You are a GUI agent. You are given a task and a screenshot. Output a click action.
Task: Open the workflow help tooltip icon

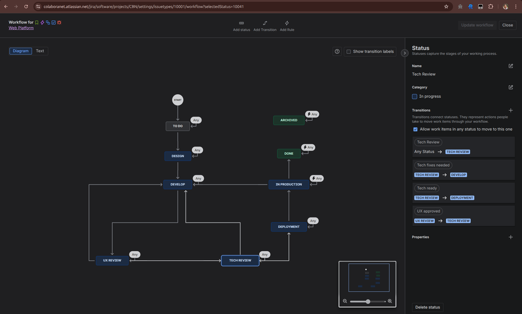point(337,51)
